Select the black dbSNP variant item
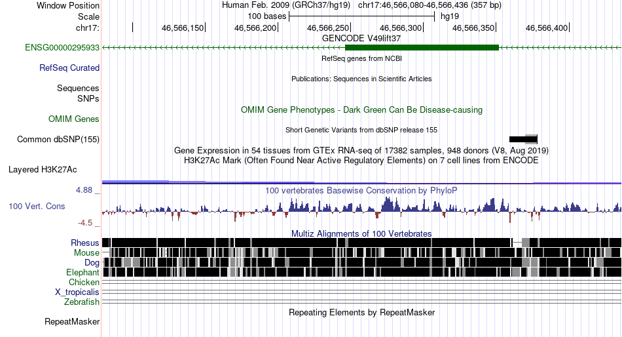The width and height of the screenshot is (622, 337). [523, 139]
